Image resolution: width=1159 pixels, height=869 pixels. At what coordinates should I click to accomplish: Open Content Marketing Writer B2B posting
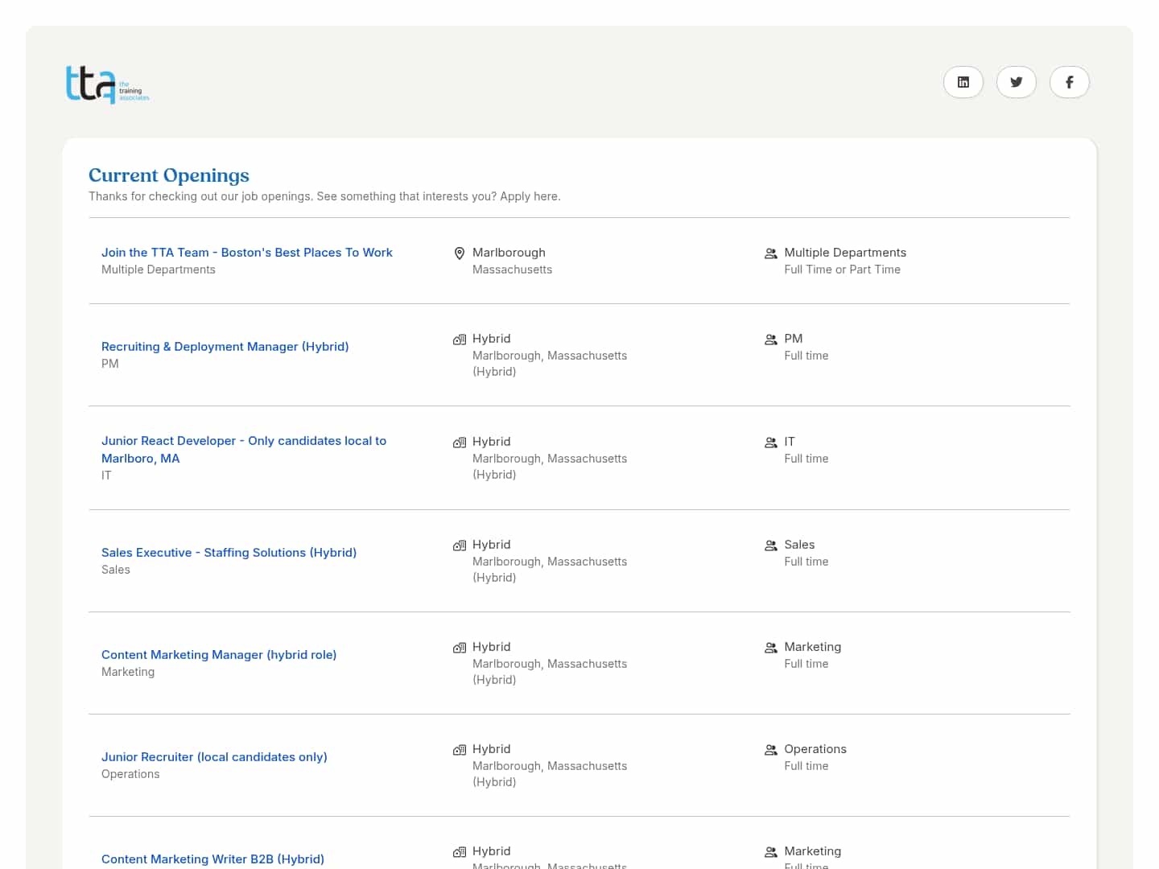tap(212, 859)
